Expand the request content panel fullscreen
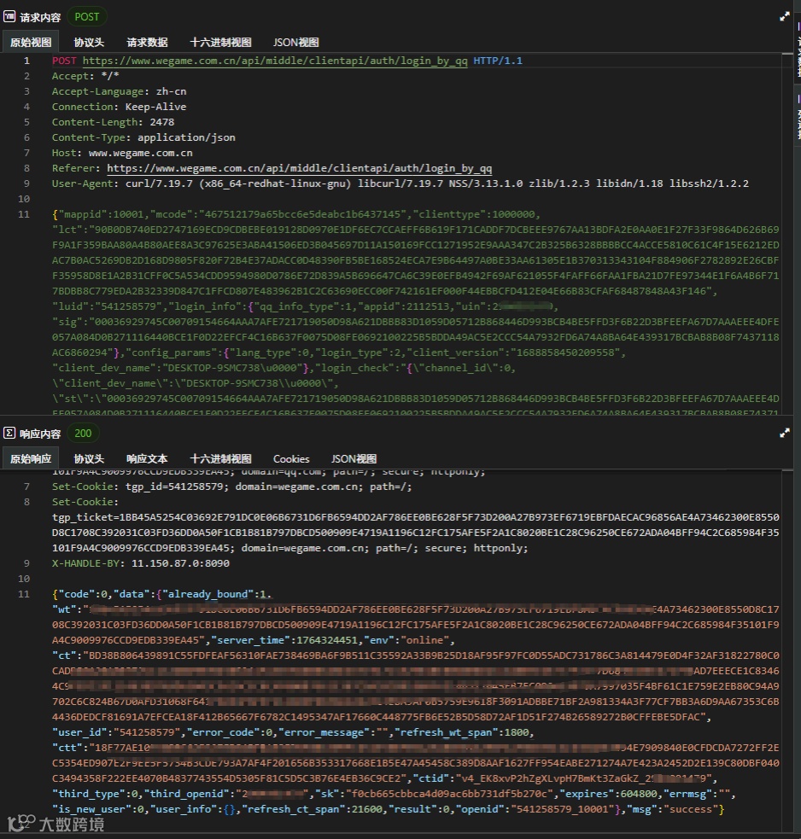Screen dimensions: 801x839 785,16
